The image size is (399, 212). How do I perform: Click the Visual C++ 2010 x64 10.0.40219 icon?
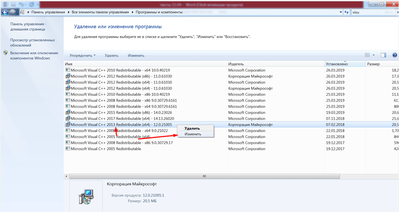67,70
